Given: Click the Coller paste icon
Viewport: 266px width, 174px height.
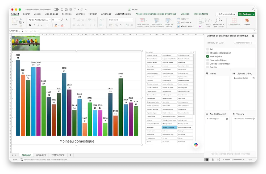Looking at the screenshot, I should [x=14, y=21].
